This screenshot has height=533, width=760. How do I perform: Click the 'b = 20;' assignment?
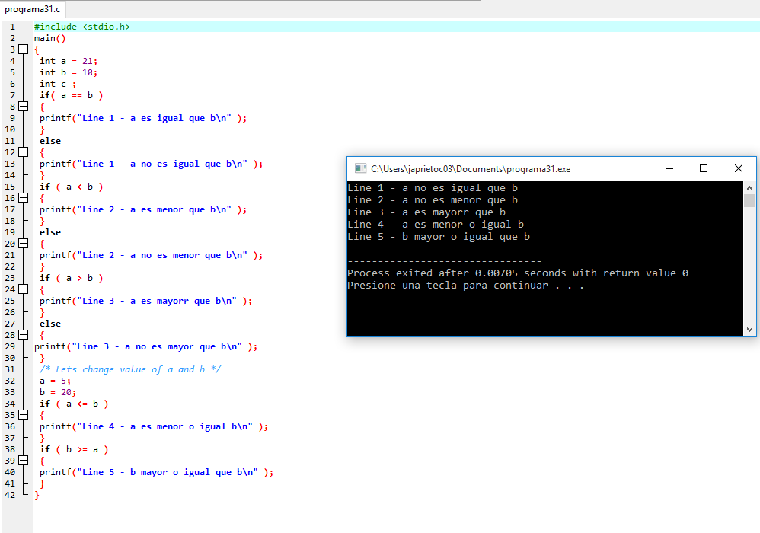pos(58,392)
